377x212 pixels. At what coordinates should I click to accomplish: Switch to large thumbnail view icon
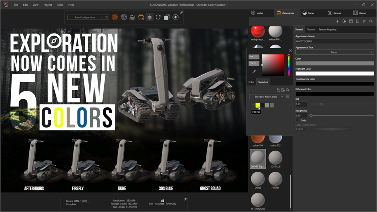[351, 21]
